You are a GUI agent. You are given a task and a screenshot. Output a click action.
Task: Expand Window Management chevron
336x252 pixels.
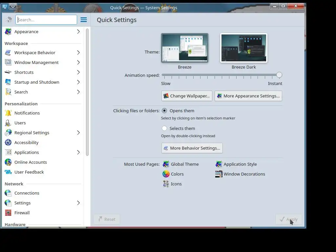(78, 63)
